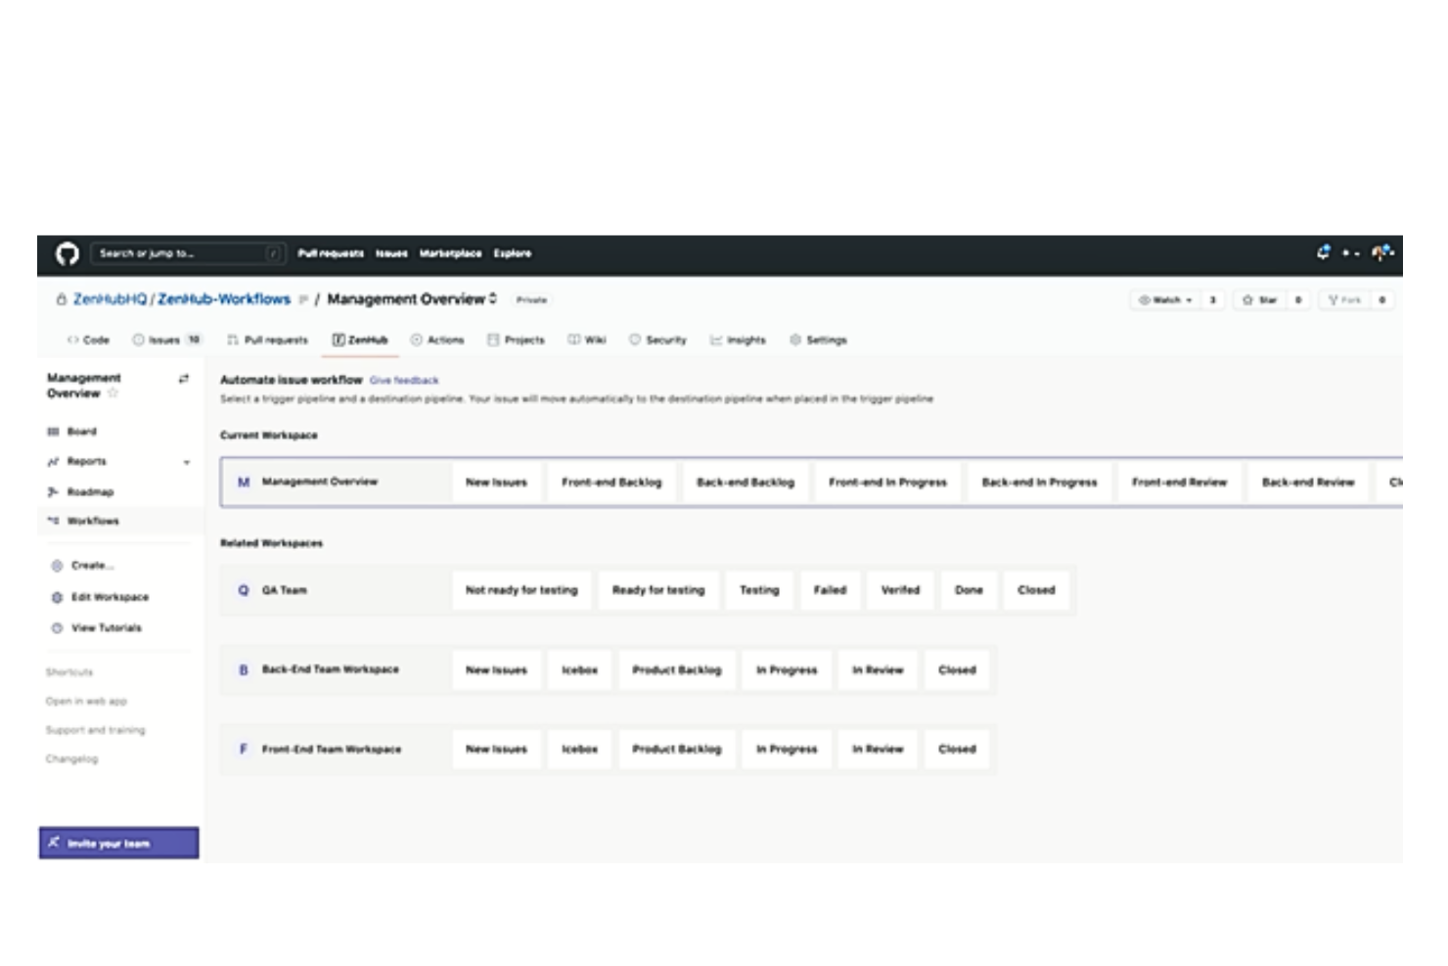
Task: Go to Explore in top navigation
Action: 512,253
